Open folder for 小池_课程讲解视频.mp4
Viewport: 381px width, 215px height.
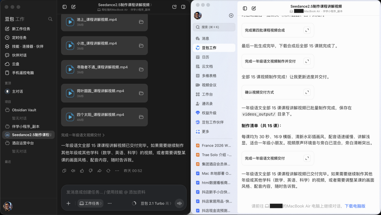click(141, 46)
